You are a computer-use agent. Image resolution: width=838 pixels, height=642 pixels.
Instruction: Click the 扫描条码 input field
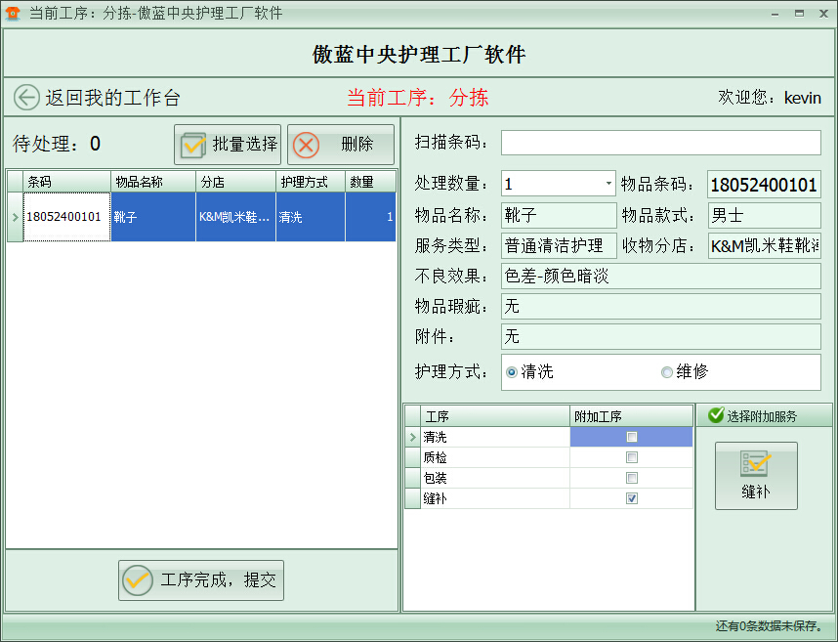[660, 143]
